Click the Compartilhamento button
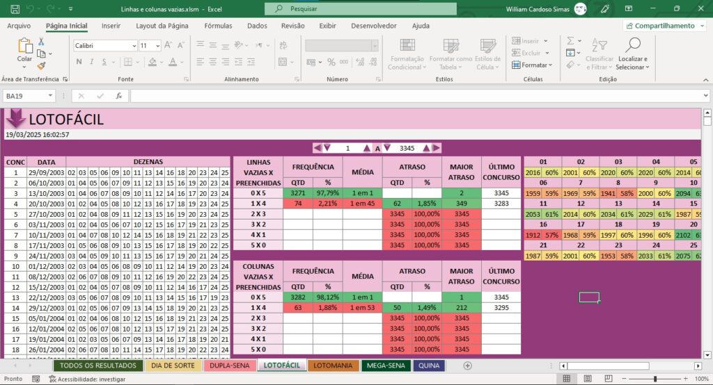The image size is (713, 385). pos(664,26)
